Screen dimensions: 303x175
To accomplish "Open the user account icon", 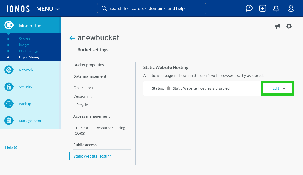I will [291, 8].
